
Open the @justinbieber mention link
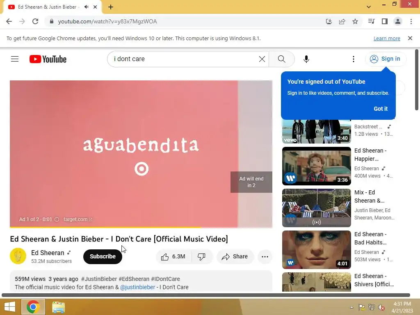(x=138, y=287)
